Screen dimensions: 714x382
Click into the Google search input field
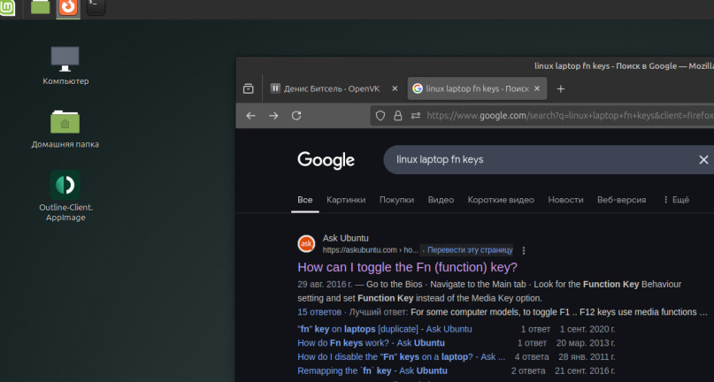(x=531, y=160)
